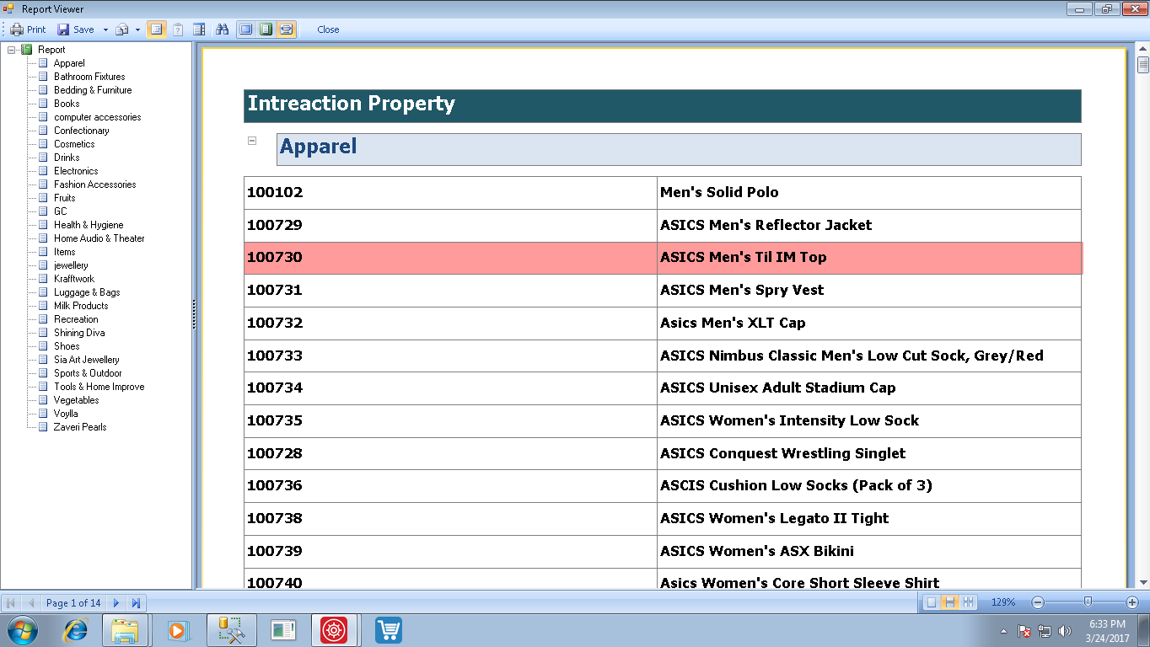Select Milk Products tree item
The height and width of the screenshot is (647, 1150).
pos(81,306)
